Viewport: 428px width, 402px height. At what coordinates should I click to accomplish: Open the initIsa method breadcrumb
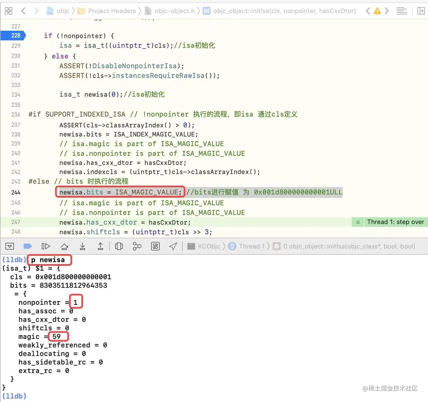[279, 11]
